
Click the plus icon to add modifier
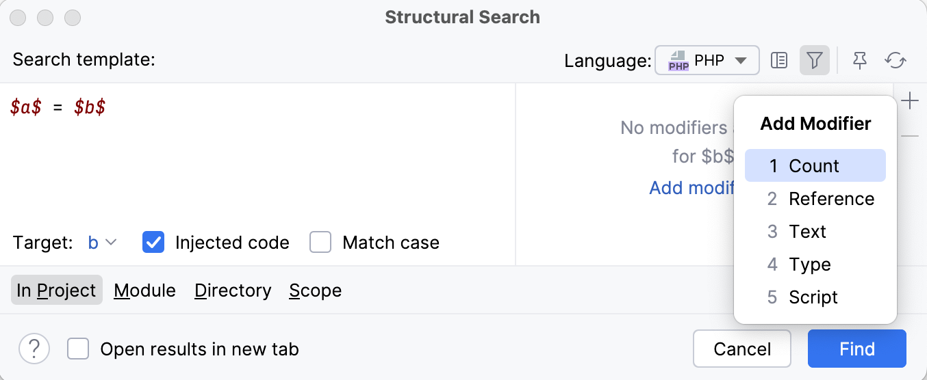tap(910, 102)
